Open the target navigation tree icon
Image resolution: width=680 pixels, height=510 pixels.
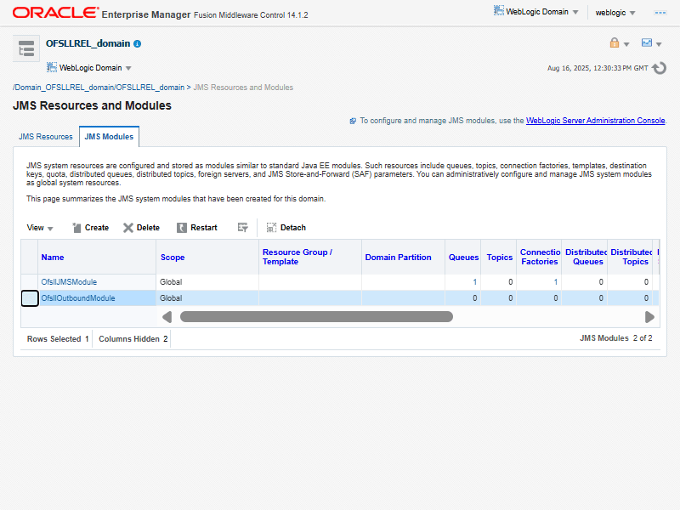point(26,48)
